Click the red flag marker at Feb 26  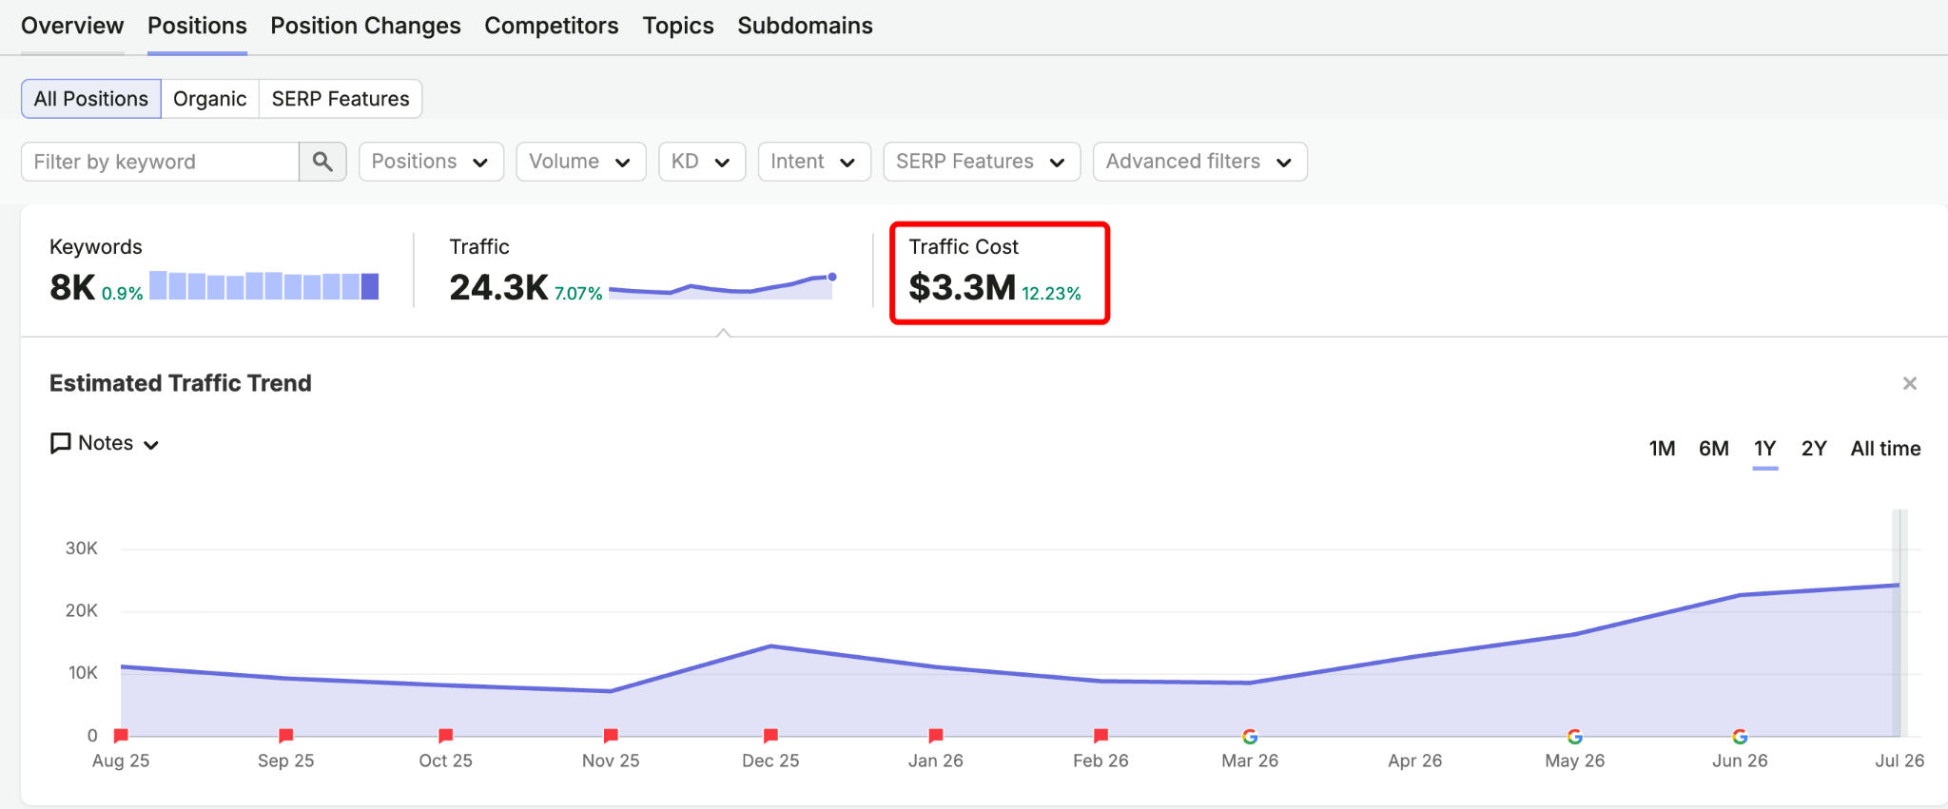coord(1101,735)
